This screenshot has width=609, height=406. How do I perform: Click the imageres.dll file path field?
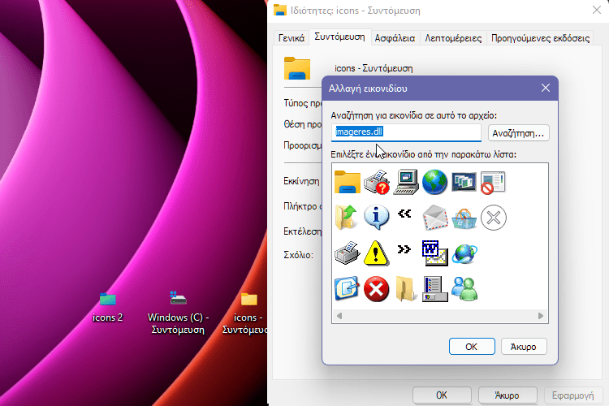coord(406,132)
